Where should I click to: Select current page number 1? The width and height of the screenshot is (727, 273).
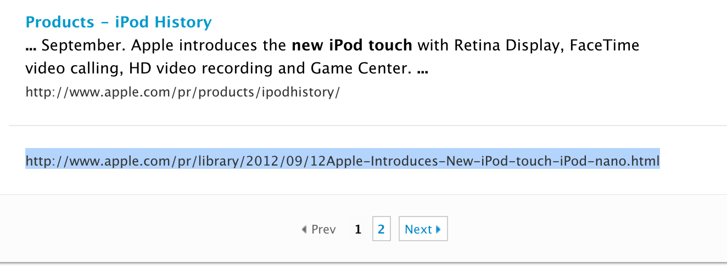358,230
